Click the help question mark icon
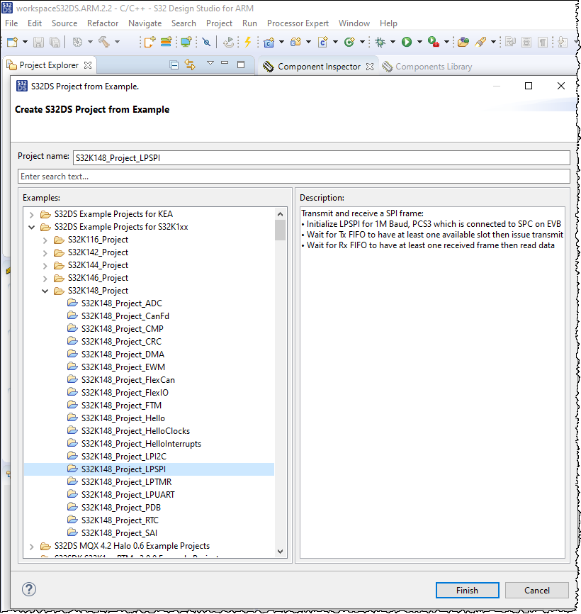 tap(29, 589)
